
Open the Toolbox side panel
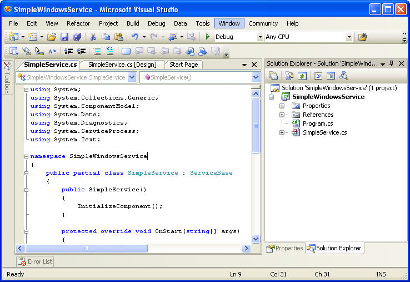point(7,78)
